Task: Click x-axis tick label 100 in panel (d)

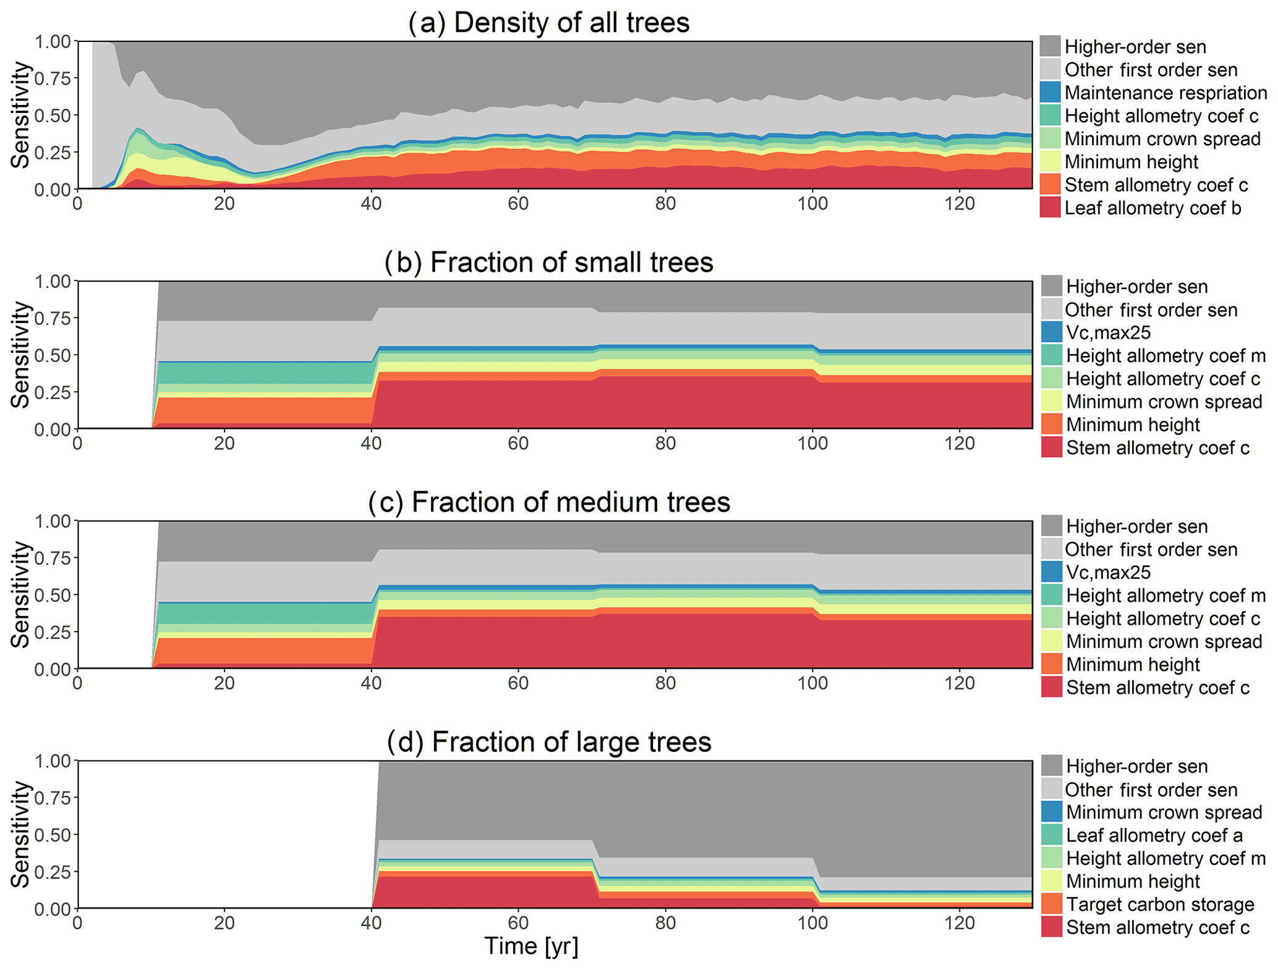Action: (812, 924)
